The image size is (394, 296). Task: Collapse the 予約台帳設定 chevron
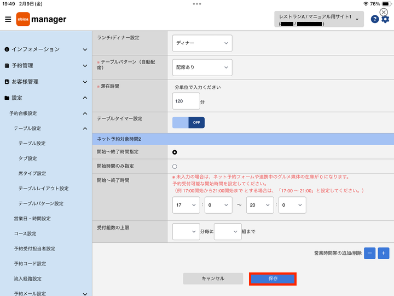pos(85,113)
